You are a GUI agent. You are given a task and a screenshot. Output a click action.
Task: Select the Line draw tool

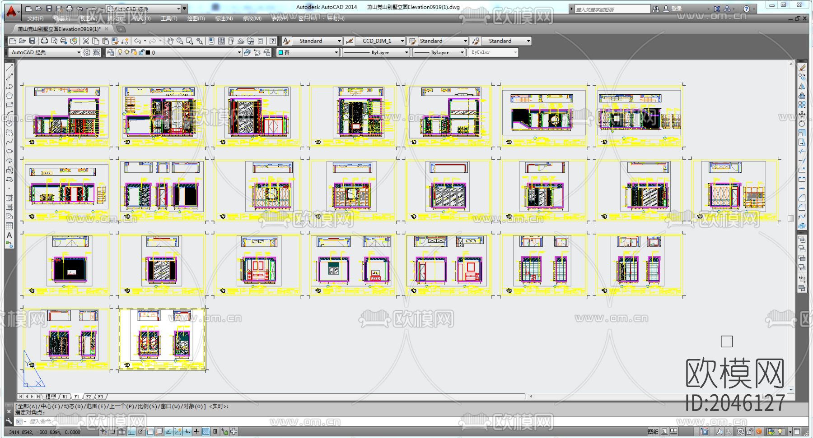9,68
